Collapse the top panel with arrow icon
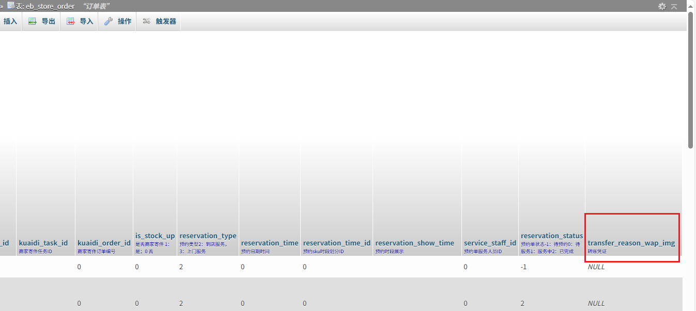 tap(674, 6)
